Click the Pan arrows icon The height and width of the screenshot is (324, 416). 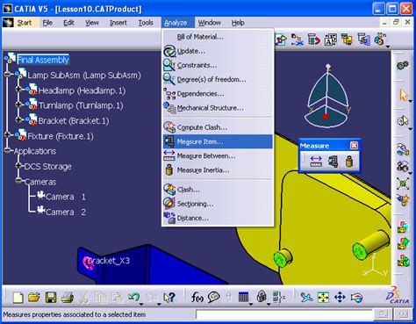click(340, 298)
